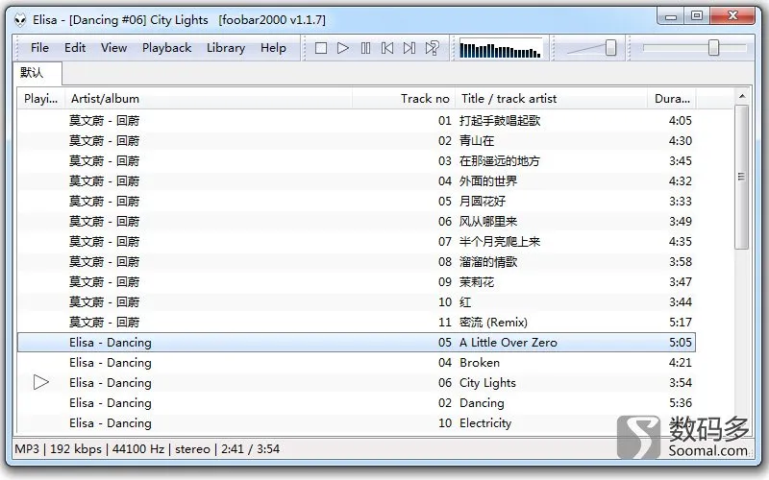Select track 风从哪里来
Screen dimensions: 769x480
(x=488, y=222)
